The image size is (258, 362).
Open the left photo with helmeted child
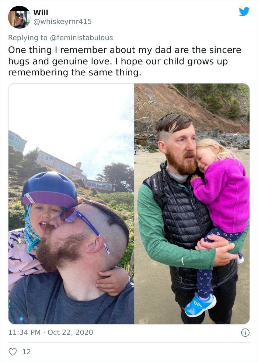point(71,204)
